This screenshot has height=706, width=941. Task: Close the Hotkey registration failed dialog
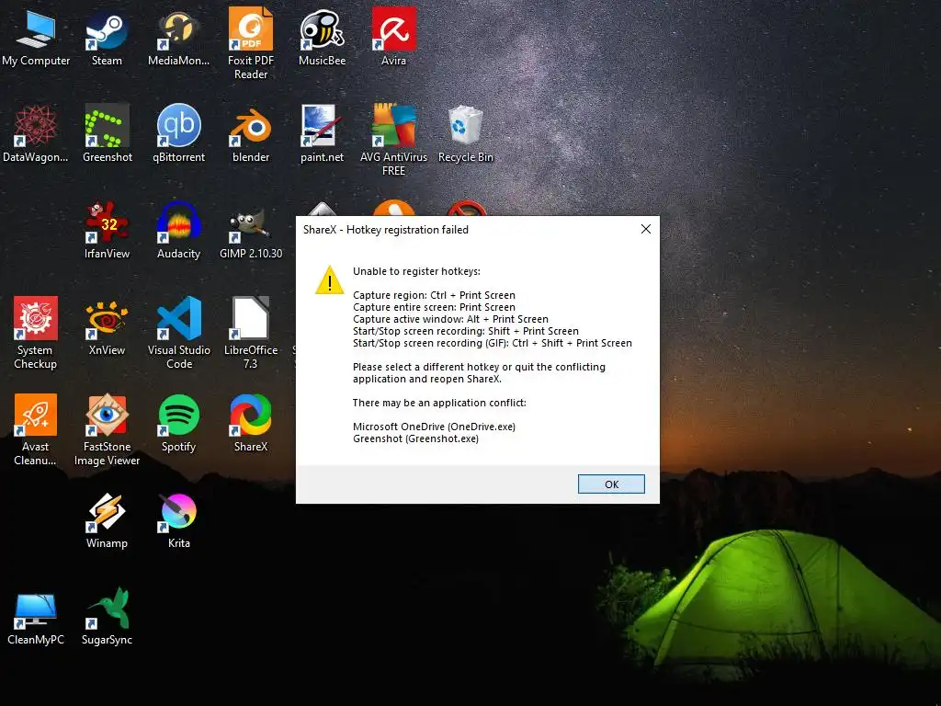click(645, 229)
